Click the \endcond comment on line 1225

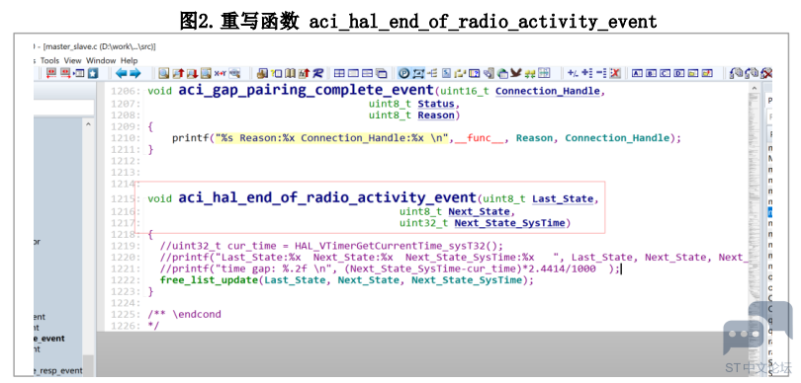pyautogui.click(x=184, y=314)
